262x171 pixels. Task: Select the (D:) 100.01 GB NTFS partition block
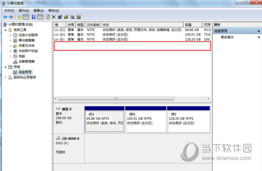(146, 119)
